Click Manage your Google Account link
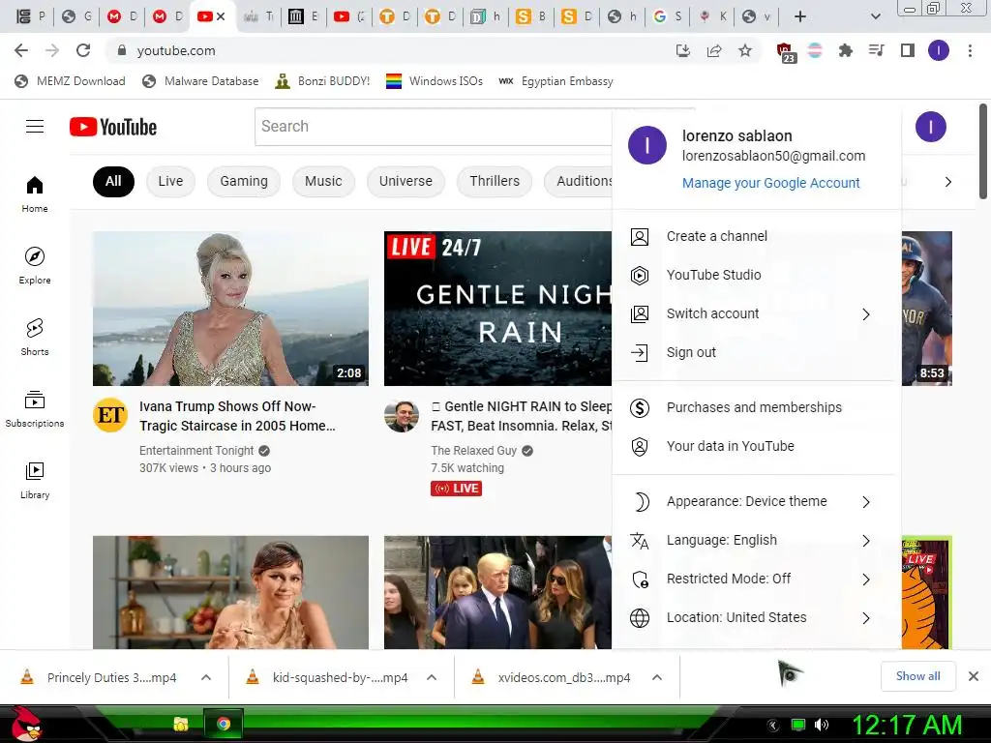Image resolution: width=991 pixels, height=743 pixels. (x=770, y=183)
